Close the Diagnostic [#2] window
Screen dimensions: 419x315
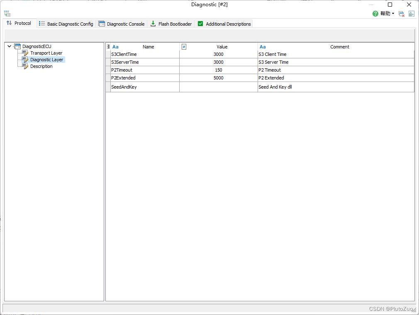(x=409, y=5)
